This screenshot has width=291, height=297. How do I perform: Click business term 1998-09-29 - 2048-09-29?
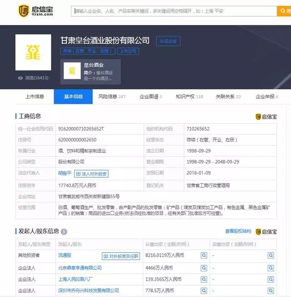pos(213,162)
